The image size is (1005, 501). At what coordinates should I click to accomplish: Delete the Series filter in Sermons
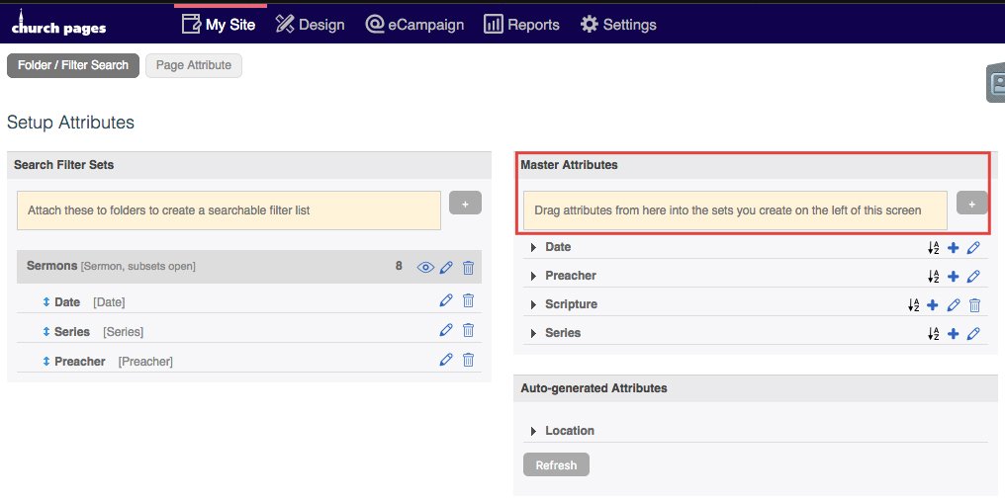(469, 331)
